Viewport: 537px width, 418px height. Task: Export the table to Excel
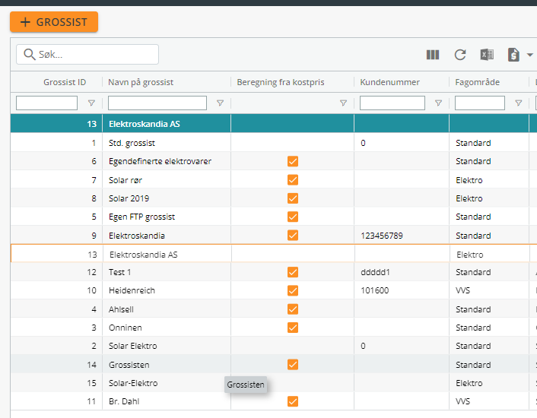(487, 55)
